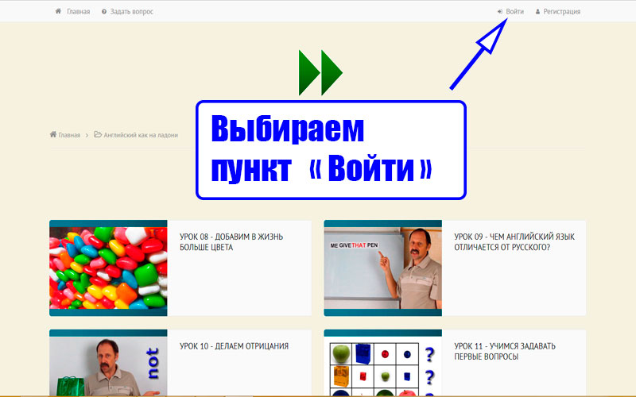Image resolution: width=636 pixels, height=397 pixels.
Task: Click the breadcrumb home icon
Action: 53,134
